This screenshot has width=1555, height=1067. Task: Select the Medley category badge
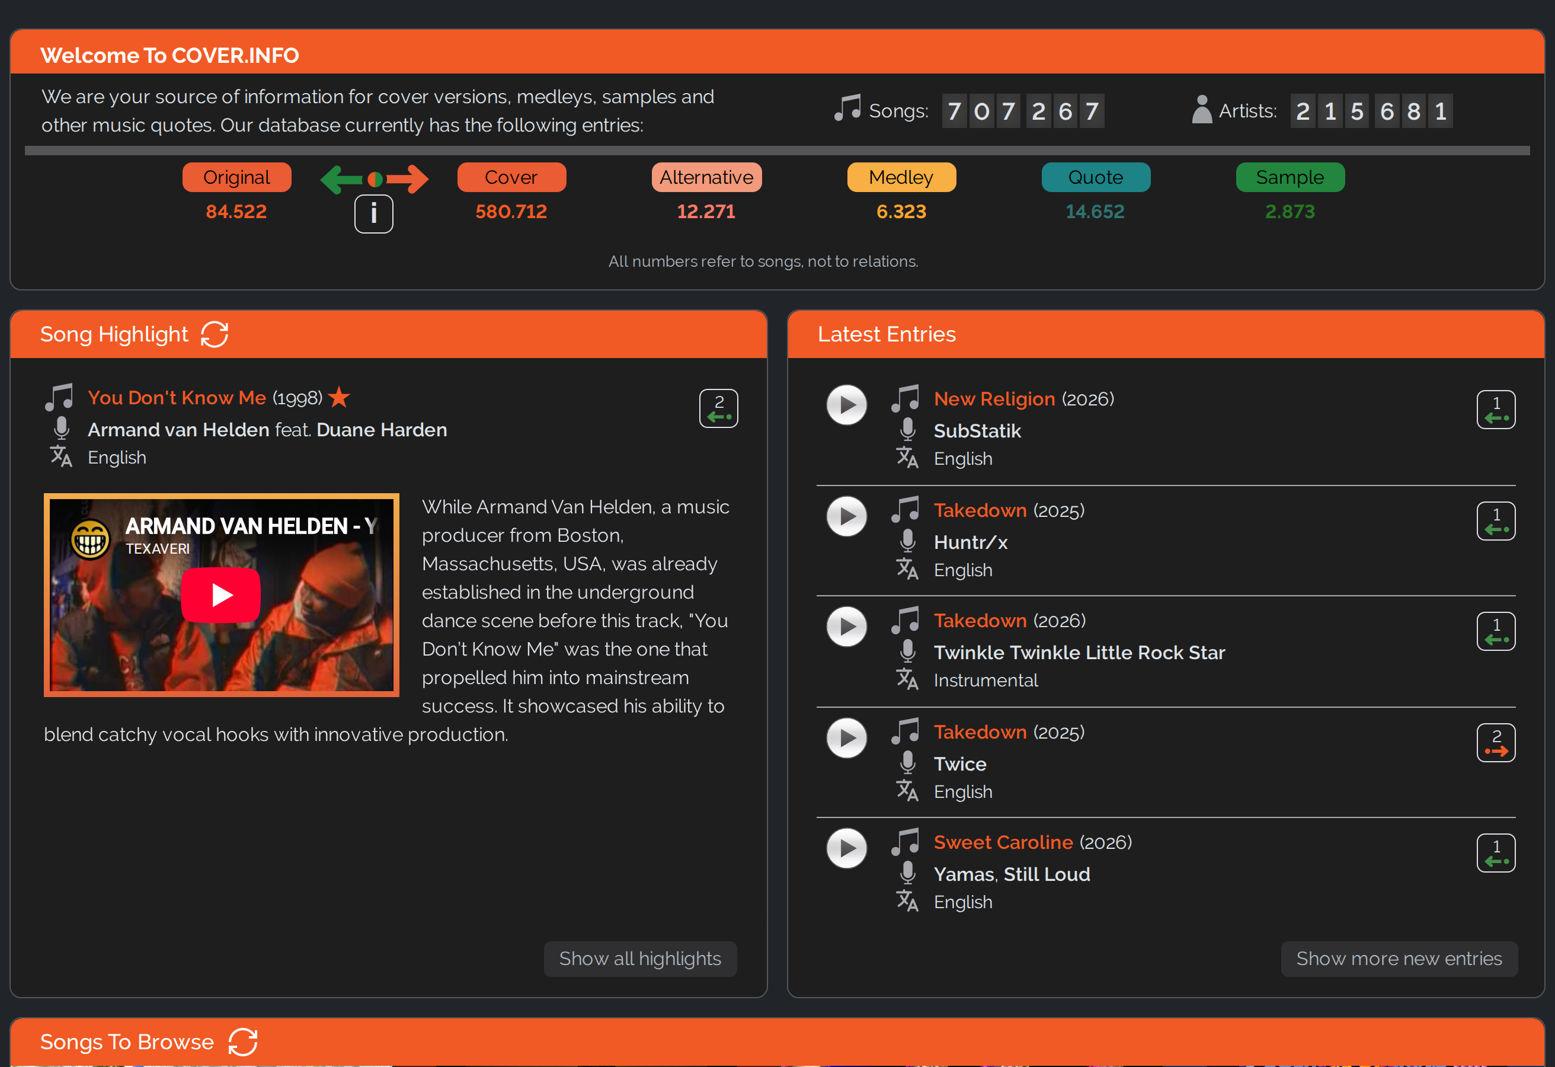click(901, 177)
